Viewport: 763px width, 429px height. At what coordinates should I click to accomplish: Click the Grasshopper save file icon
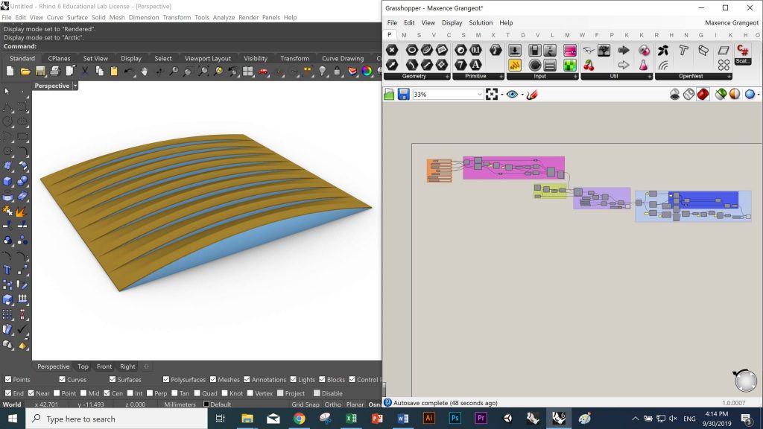click(403, 95)
